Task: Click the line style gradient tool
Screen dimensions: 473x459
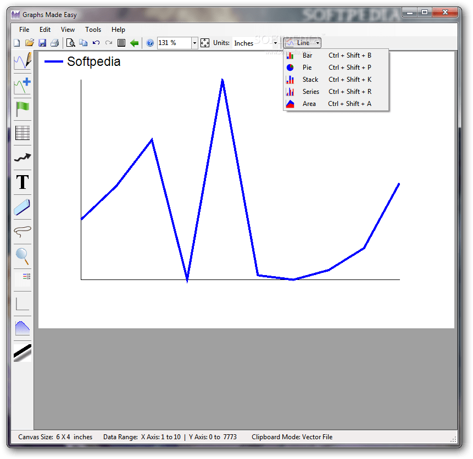Action: (x=23, y=353)
